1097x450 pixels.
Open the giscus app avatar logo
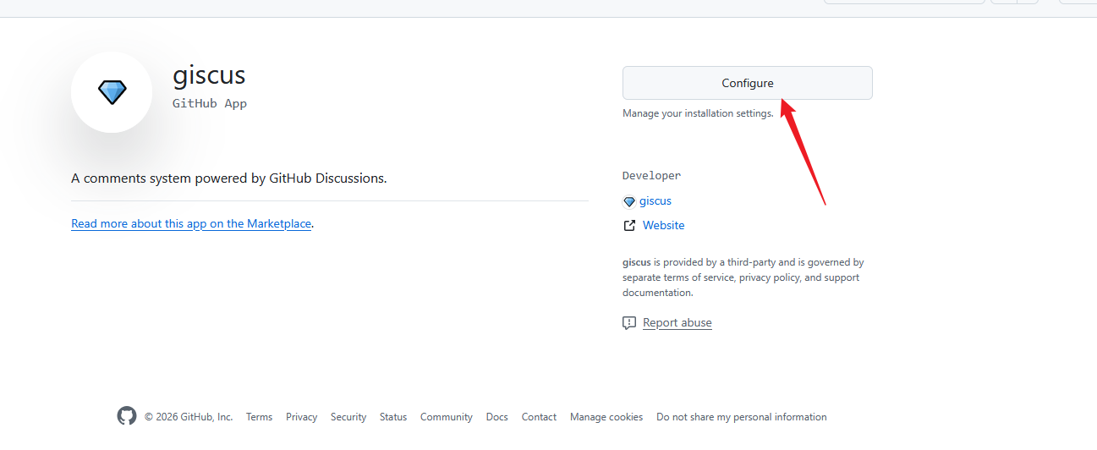click(x=112, y=92)
